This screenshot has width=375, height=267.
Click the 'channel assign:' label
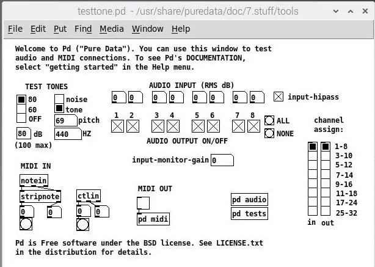[x=329, y=125]
